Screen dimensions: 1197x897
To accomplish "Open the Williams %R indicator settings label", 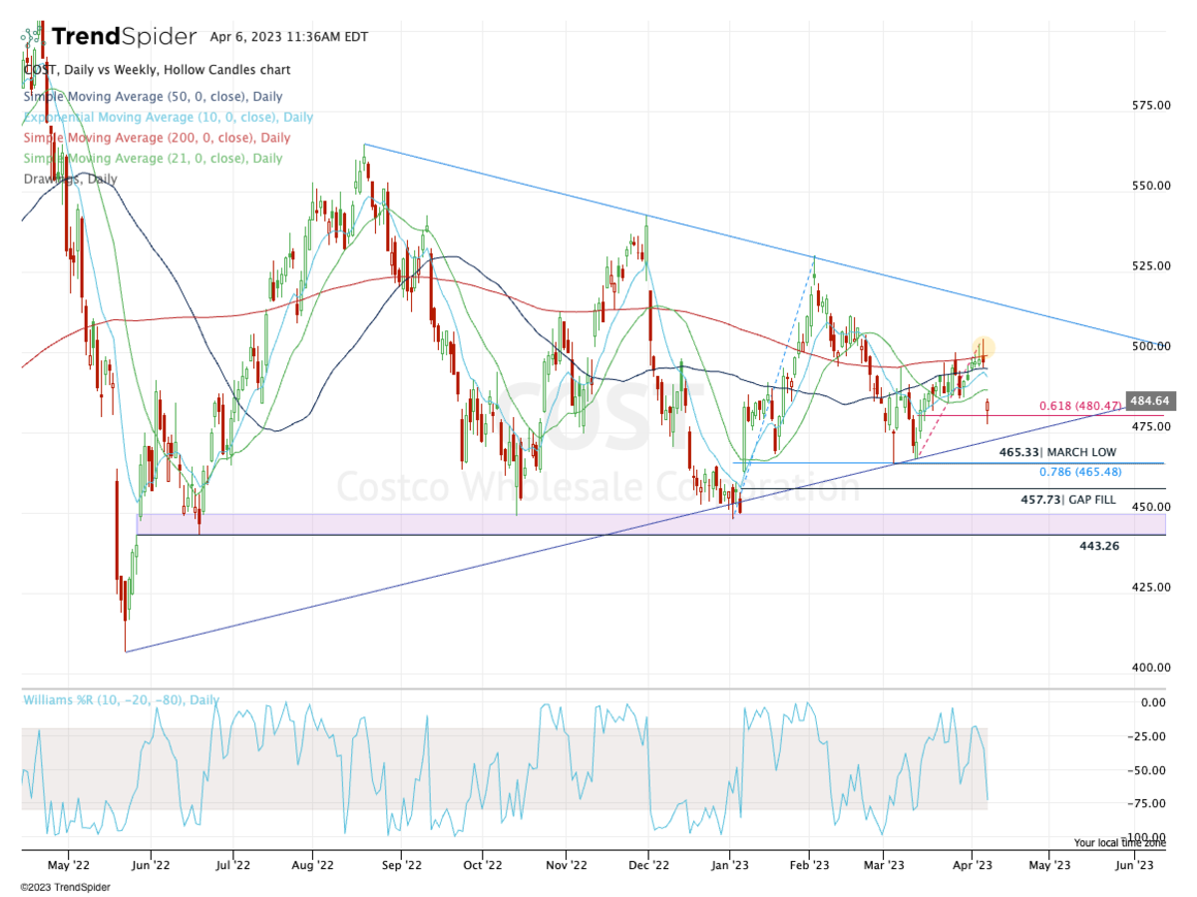I will [120, 701].
